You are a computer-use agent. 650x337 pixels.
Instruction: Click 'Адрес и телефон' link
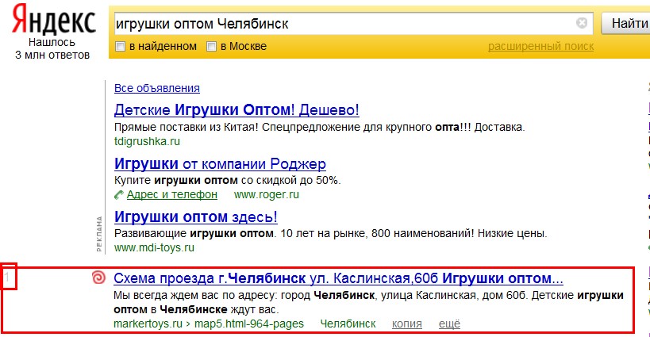point(172,194)
